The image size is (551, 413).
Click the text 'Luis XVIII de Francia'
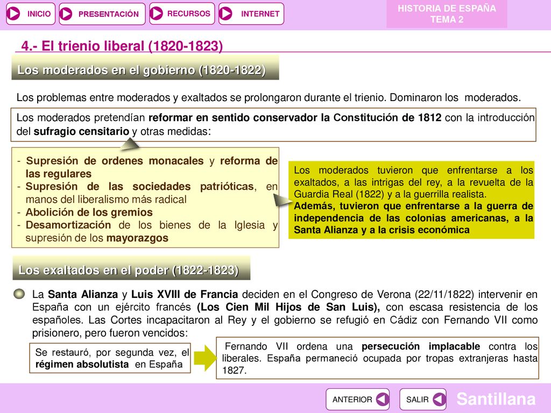tap(185, 294)
